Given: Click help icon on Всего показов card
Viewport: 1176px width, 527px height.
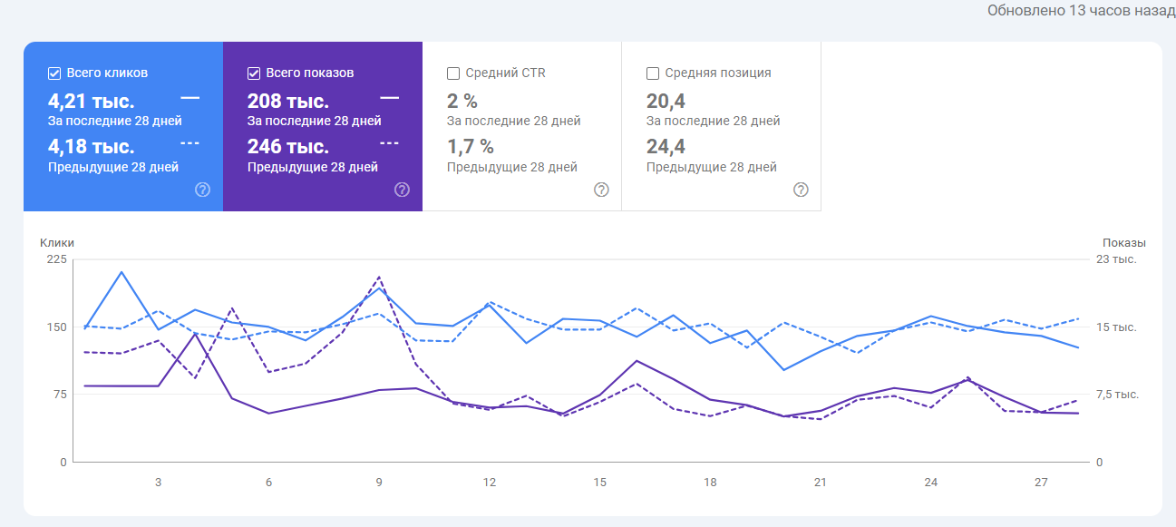Looking at the screenshot, I should pos(403,190).
